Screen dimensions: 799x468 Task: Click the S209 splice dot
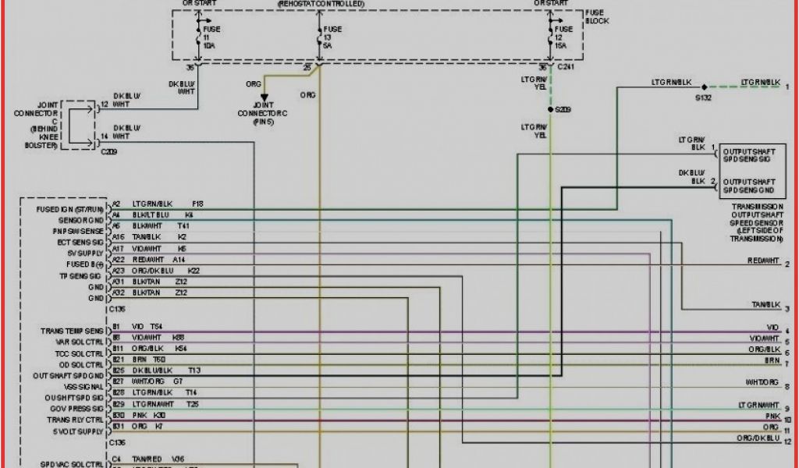(x=550, y=109)
